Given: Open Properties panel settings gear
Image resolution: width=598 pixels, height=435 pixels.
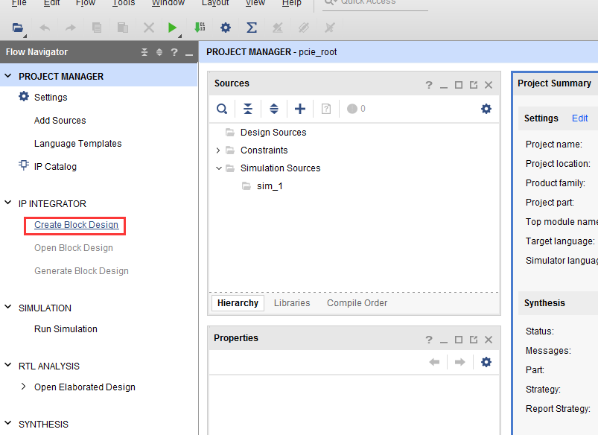Looking at the screenshot, I should 486,362.
